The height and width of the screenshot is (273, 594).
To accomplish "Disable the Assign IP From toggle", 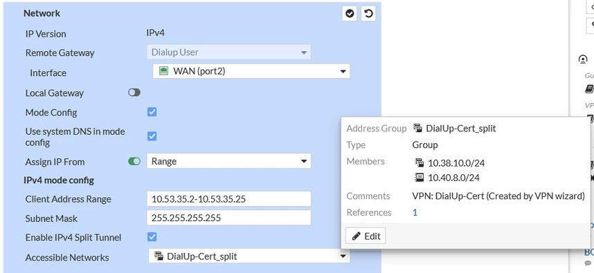I will [x=134, y=162].
